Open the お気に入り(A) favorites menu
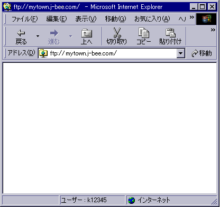Image resolution: width=220 pixels, height=207 pixels. (x=152, y=19)
